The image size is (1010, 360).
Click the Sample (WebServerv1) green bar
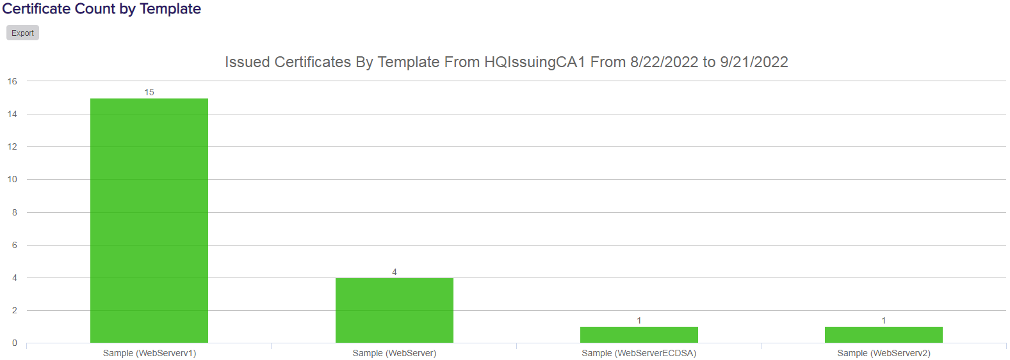pyautogui.click(x=149, y=221)
